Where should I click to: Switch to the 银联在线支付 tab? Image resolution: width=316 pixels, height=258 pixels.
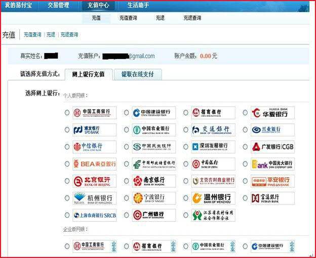(138, 74)
